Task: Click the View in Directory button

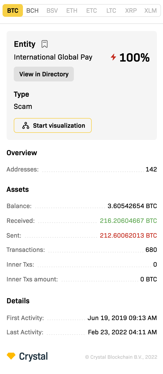Action: [44, 74]
